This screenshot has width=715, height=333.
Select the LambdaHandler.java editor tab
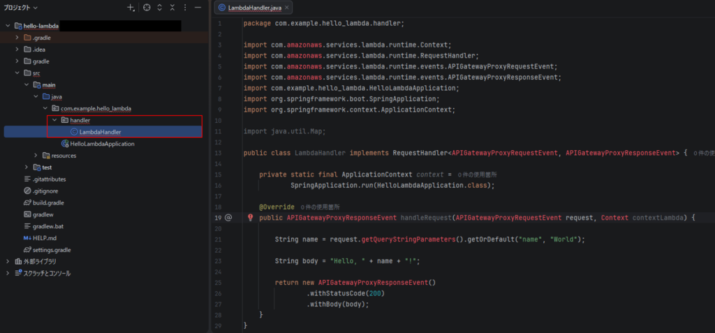pos(249,8)
